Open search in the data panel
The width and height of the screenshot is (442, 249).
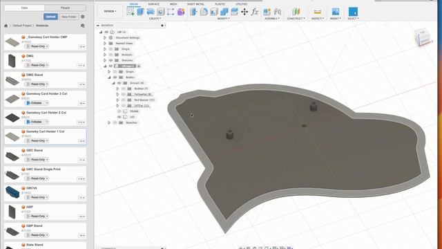(83, 26)
